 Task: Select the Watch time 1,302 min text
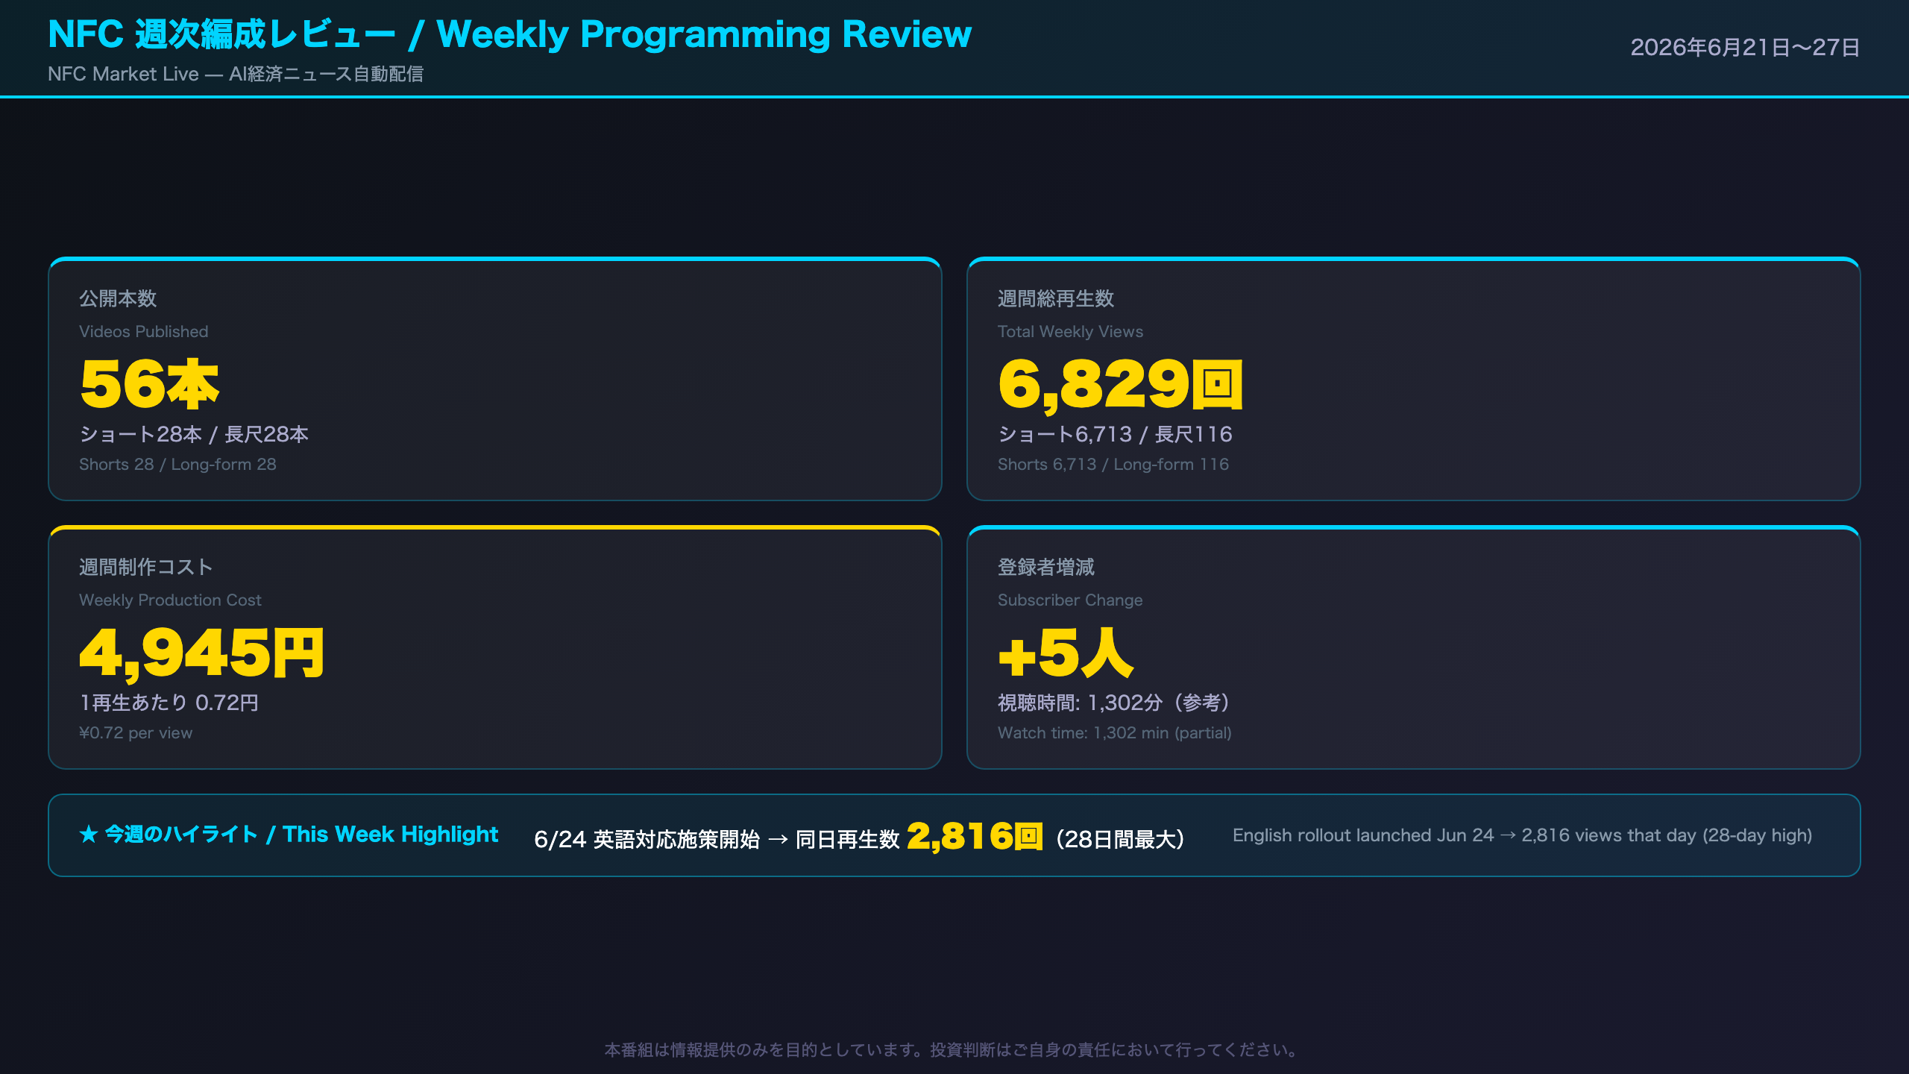[x=1115, y=732]
